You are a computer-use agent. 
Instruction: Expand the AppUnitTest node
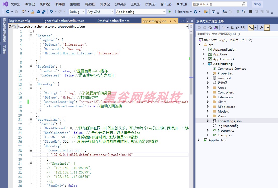[x=199, y=140]
